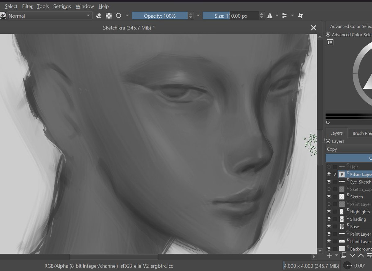372x271 pixels.
Task: Open the Normal blending mode dropdown
Action: point(48,16)
